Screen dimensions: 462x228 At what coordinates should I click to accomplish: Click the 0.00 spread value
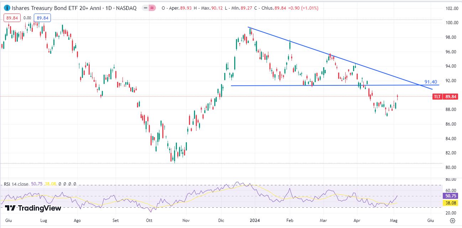(x=27, y=18)
